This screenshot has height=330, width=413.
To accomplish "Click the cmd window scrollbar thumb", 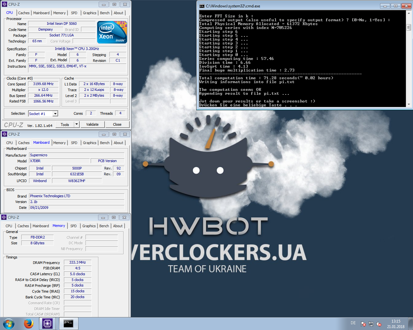I will (409, 27).
